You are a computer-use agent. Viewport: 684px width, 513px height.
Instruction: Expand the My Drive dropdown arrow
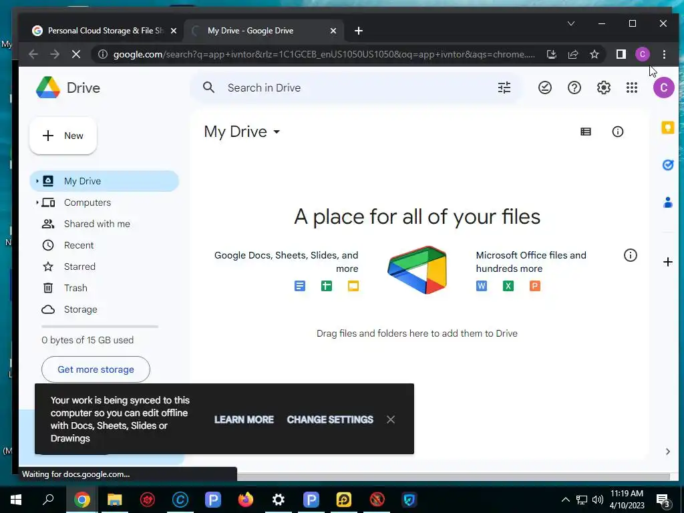point(277,132)
